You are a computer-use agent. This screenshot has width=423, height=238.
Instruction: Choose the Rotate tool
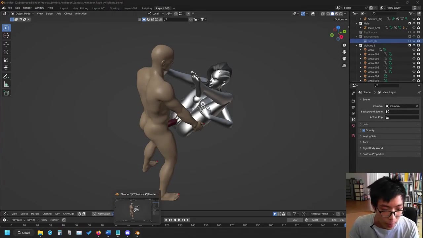click(x=6, y=52)
